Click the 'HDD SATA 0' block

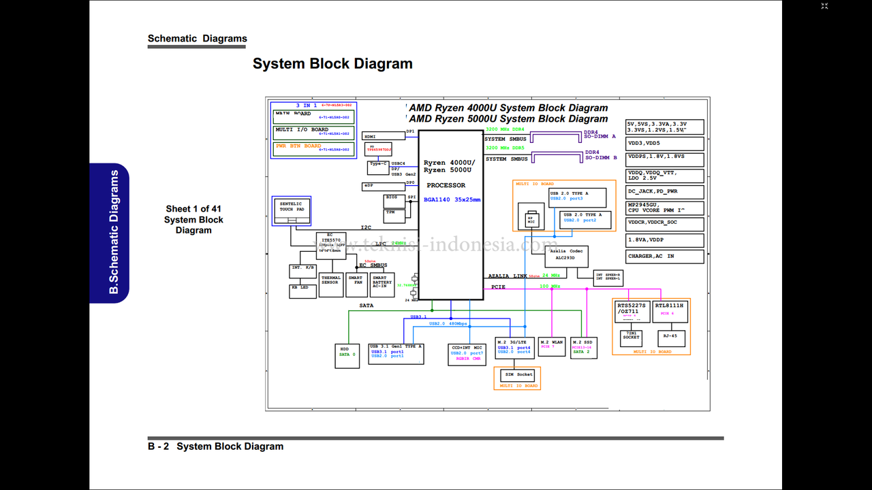[x=347, y=356]
